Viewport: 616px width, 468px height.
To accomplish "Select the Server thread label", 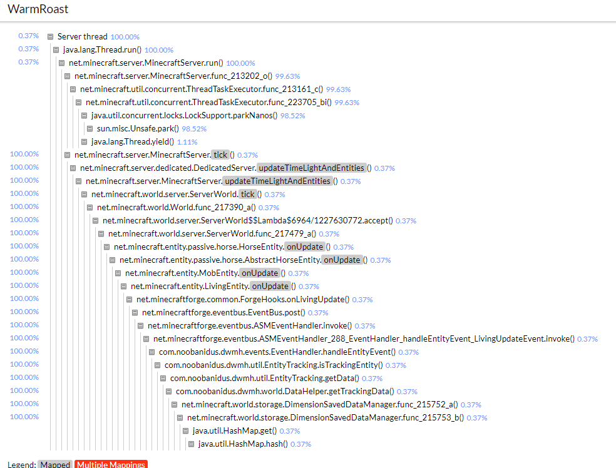I will pyautogui.click(x=83, y=36).
